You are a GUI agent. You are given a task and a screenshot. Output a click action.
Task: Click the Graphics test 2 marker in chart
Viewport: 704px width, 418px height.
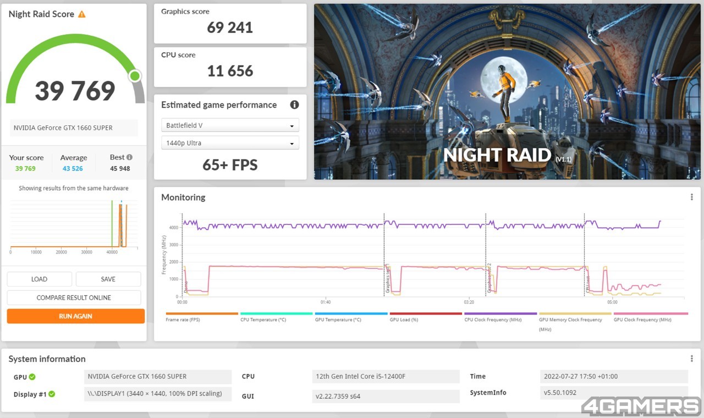coord(488,278)
